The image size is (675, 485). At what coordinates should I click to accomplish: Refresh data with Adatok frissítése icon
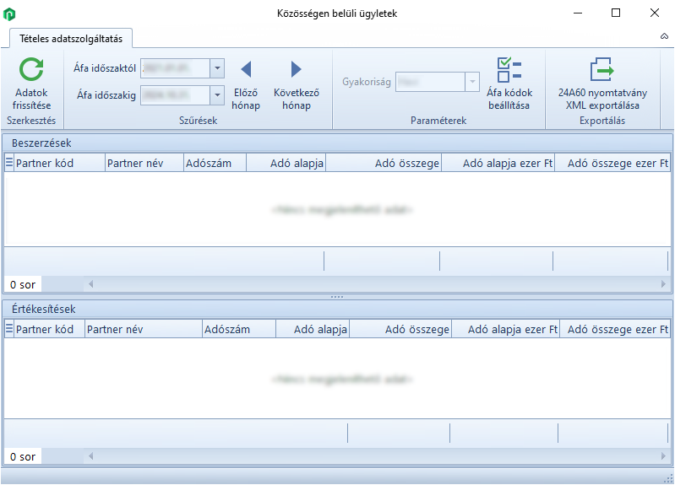pyautogui.click(x=32, y=71)
